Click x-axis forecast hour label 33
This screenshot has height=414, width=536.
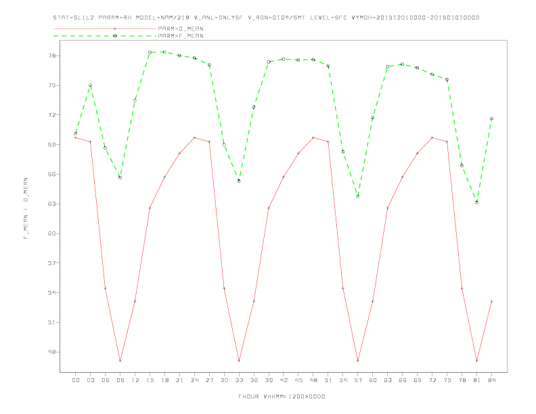click(x=239, y=380)
